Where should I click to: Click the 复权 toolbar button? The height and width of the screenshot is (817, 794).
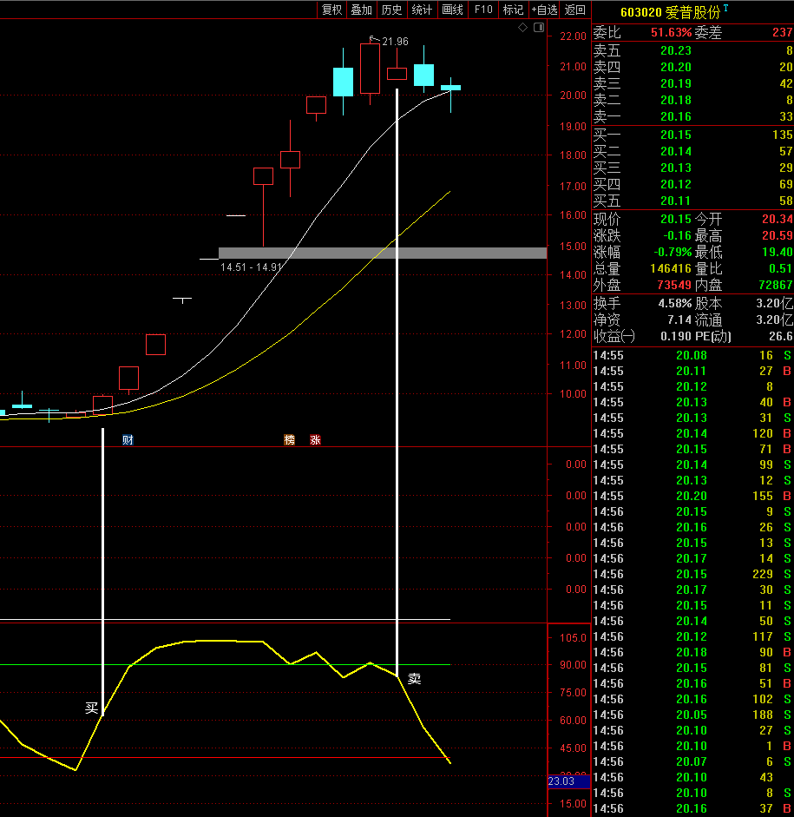[331, 10]
